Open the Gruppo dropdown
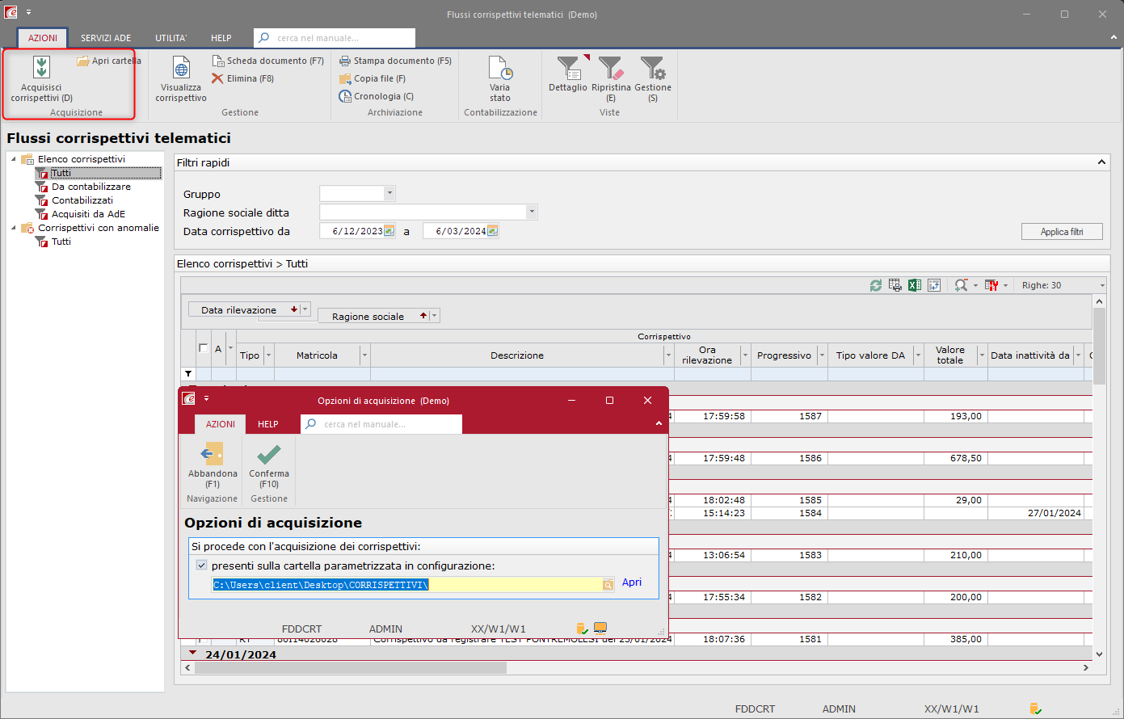 click(389, 193)
